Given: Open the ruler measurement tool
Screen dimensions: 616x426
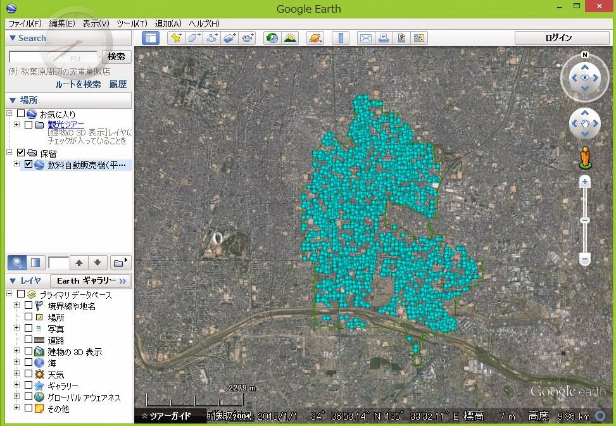Looking at the screenshot, I should pyautogui.click(x=341, y=38).
